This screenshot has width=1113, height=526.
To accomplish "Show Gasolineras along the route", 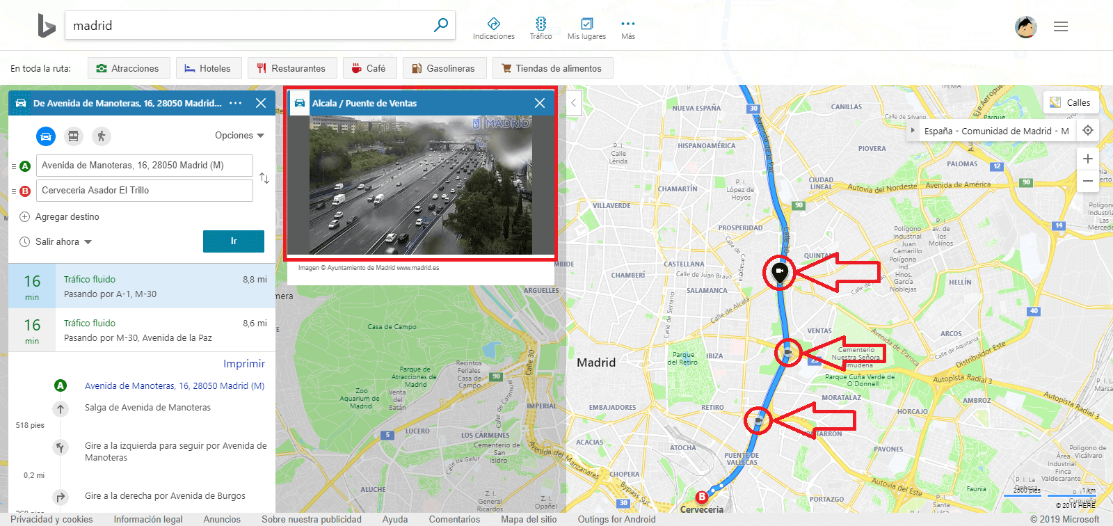I will coord(445,68).
